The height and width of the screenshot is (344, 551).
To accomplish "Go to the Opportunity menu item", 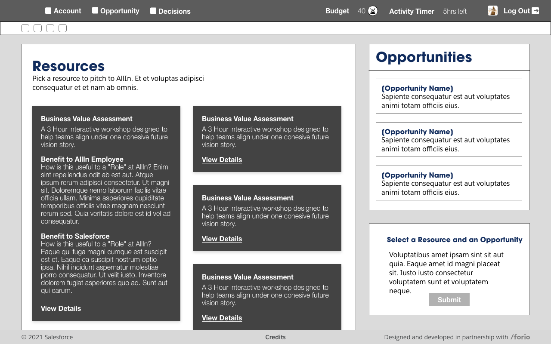I will pos(120,11).
